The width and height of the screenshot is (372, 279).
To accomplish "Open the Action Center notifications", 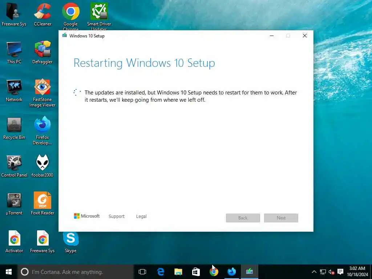I will click(x=340, y=272).
